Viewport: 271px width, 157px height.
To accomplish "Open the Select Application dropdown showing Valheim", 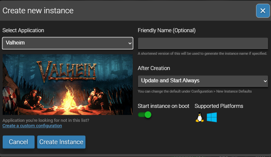I will tap(68, 43).
